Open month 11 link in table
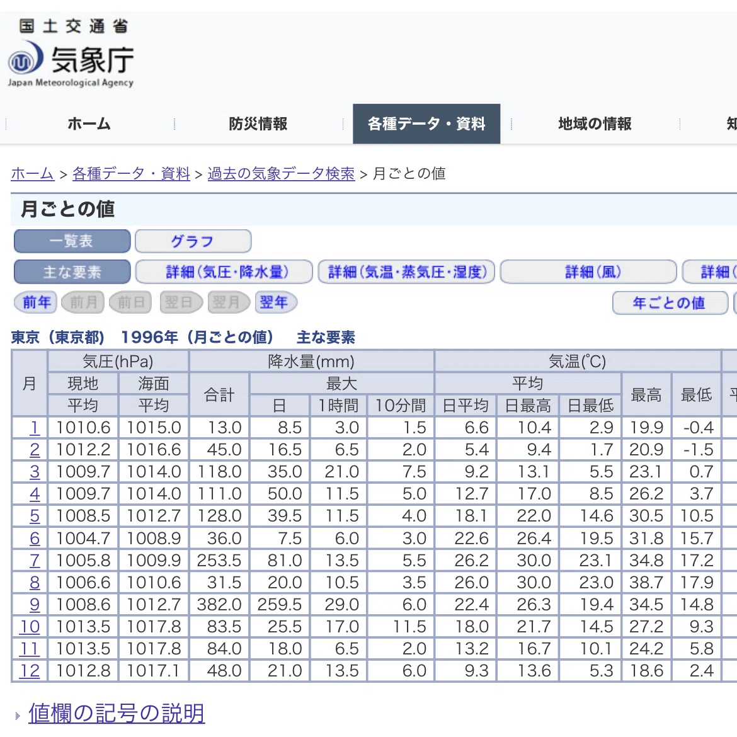Viewport: 737px width, 737px height. click(30, 649)
